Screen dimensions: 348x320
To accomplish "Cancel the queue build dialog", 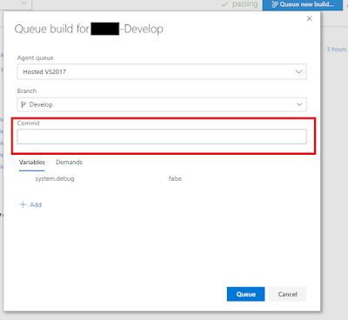I will 287,294.
